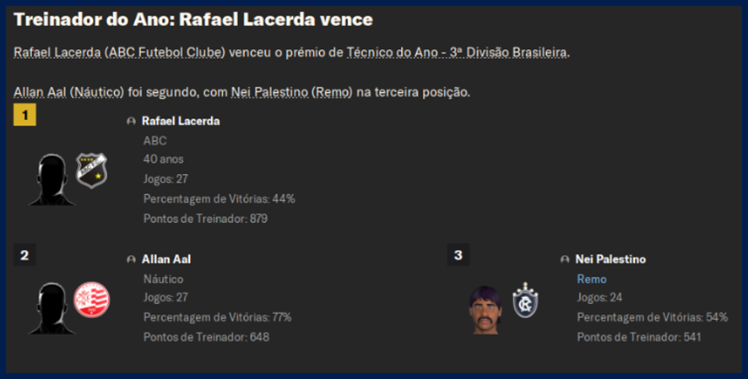Click person icon beside Allan Aal name
The height and width of the screenshot is (379, 748).
[x=131, y=259]
